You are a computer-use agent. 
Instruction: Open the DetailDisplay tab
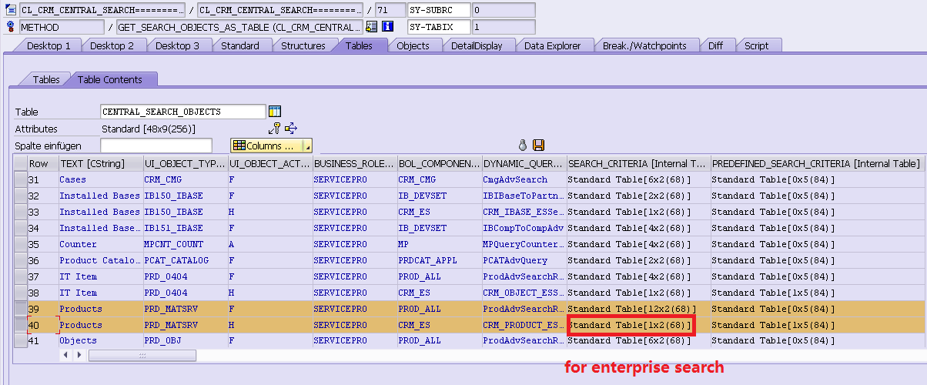coord(477,45)
